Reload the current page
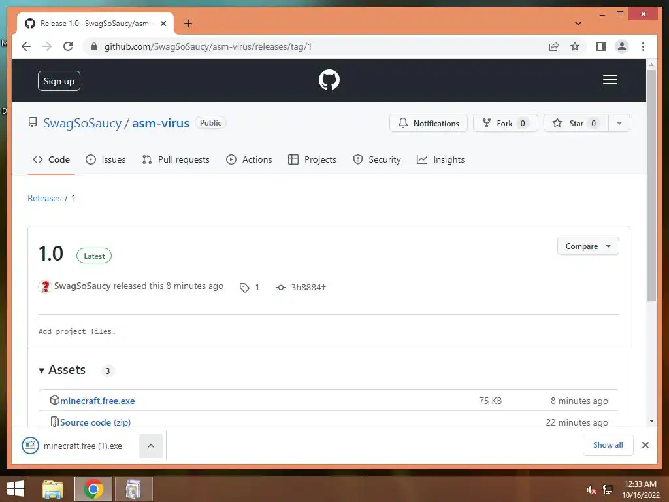This screenshot has height=502, width=669. [68, 46]
